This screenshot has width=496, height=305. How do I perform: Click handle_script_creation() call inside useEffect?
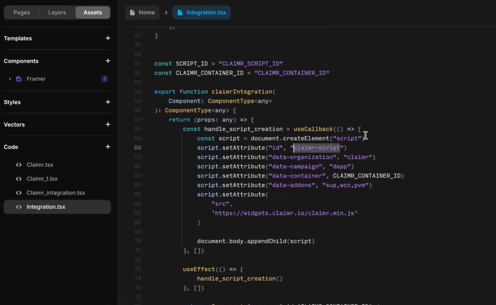click(240, 279)
